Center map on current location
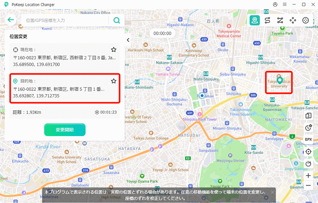The height and width of the screenshot is (203, 318). click(x=308, y=151)
